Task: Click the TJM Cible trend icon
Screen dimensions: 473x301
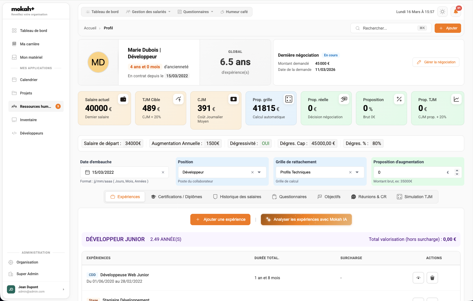Action: [x=178, y=99]
